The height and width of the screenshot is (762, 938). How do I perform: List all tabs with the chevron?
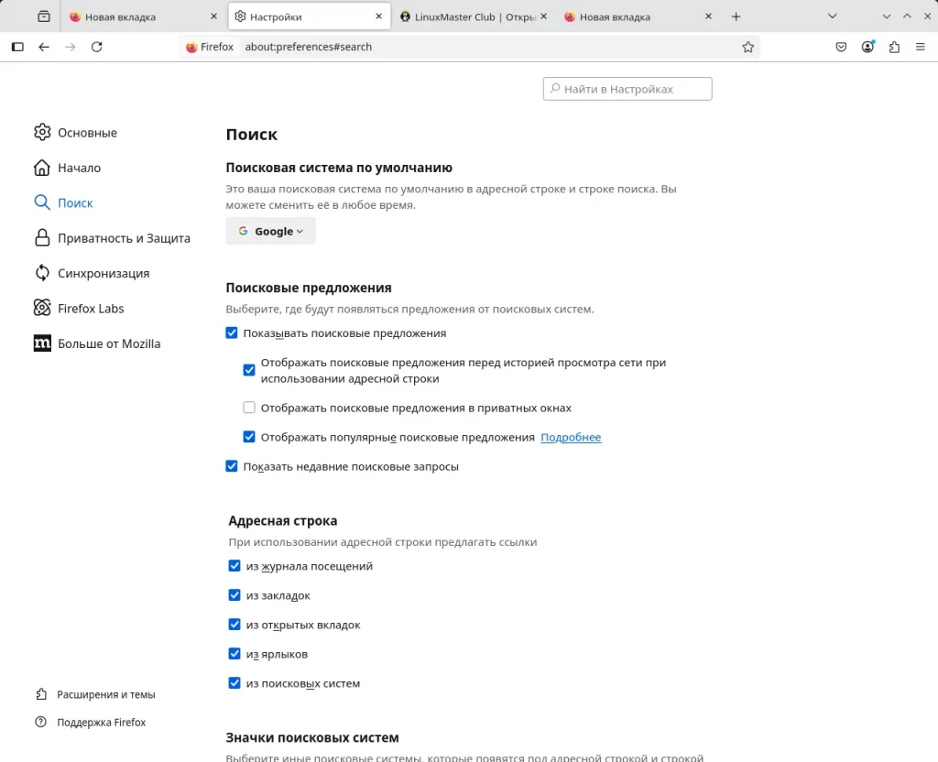pos(832,16)
